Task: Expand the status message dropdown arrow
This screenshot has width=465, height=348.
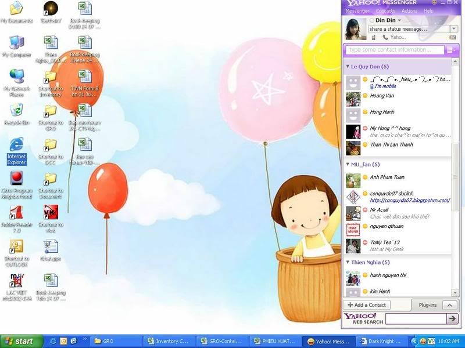Action: 453,29
